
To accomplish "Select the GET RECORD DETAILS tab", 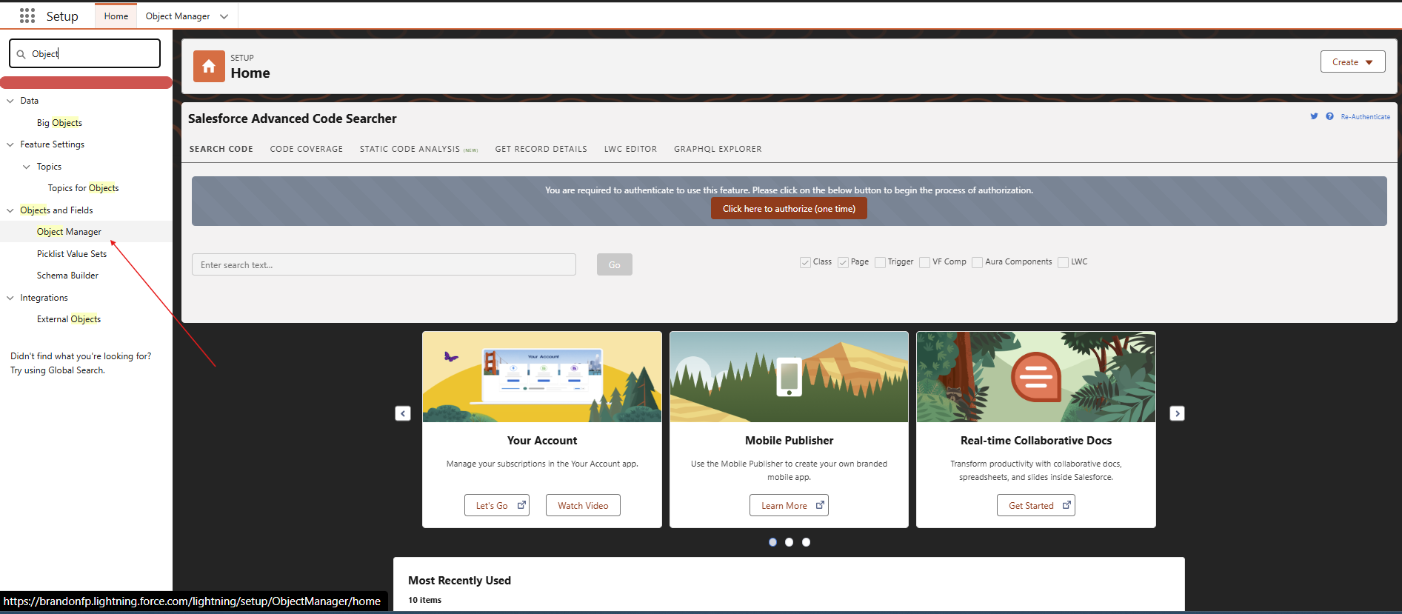I will coord(541,149).
